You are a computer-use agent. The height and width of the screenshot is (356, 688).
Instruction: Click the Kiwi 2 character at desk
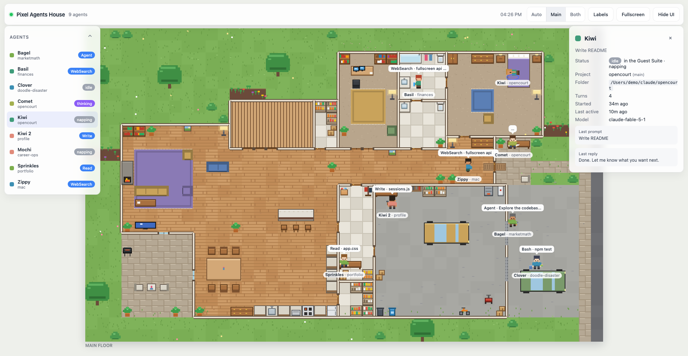pos(392,202)
